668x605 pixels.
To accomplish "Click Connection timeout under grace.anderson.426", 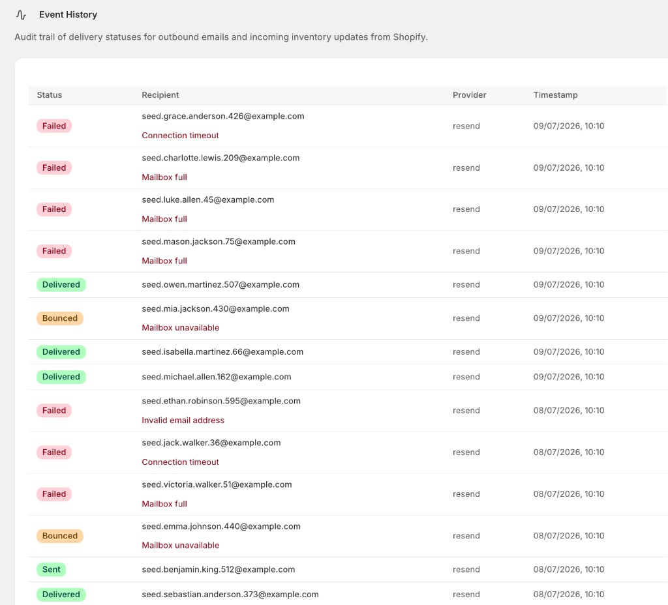I will [180, 136].
